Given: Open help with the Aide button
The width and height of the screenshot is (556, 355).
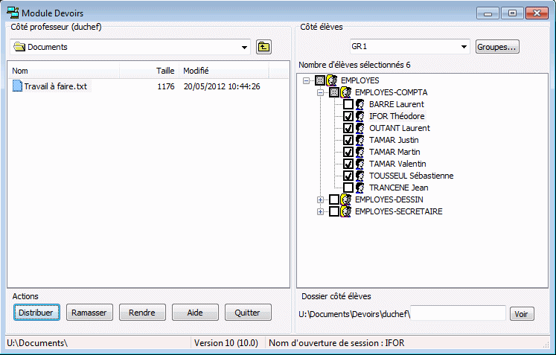Looking at the screenshot, I should [x=195, y=313].
